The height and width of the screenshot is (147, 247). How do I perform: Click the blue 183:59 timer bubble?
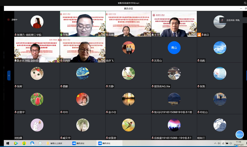coord(239,134)
